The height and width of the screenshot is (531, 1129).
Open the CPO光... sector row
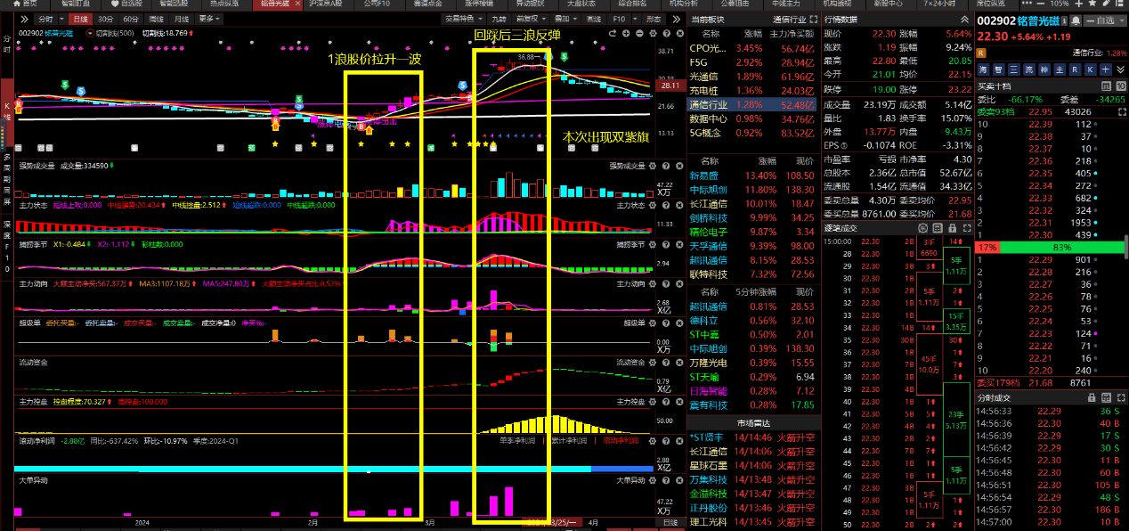752,48
